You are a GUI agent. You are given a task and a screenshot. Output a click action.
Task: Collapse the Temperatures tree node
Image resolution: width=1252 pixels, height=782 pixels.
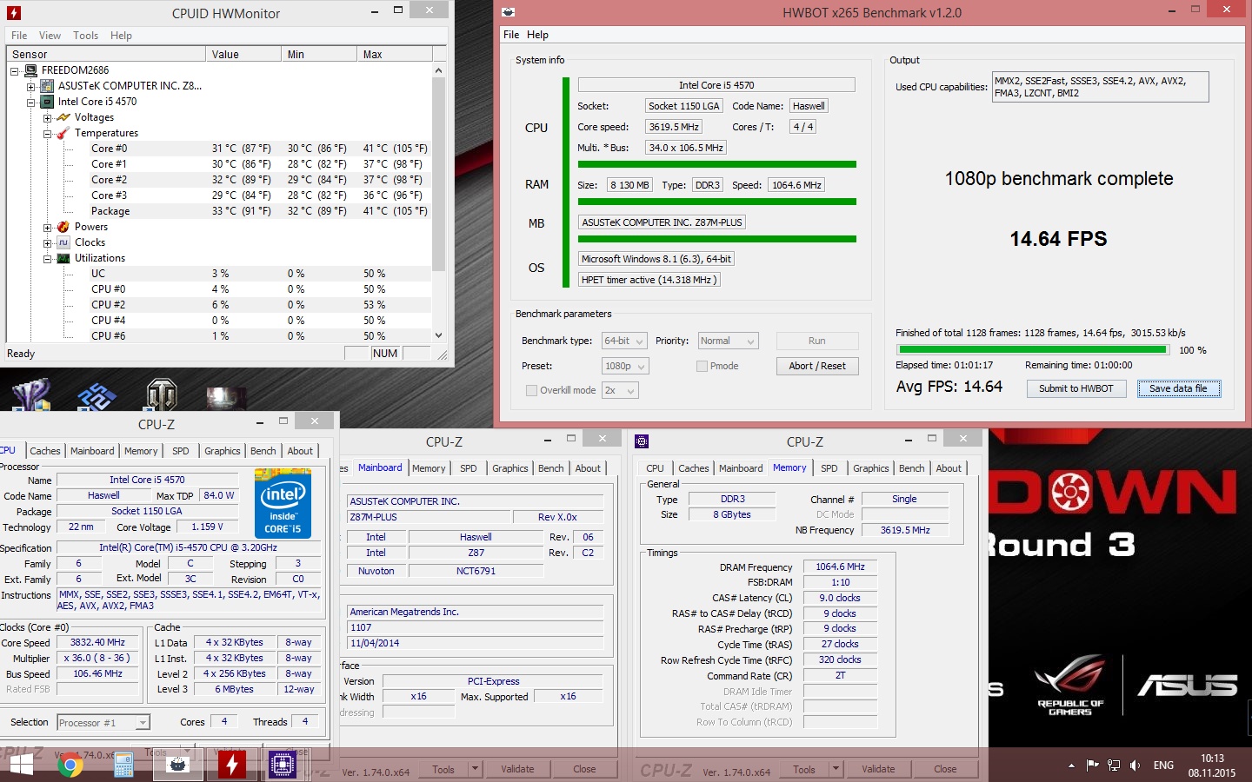(47, 133)
